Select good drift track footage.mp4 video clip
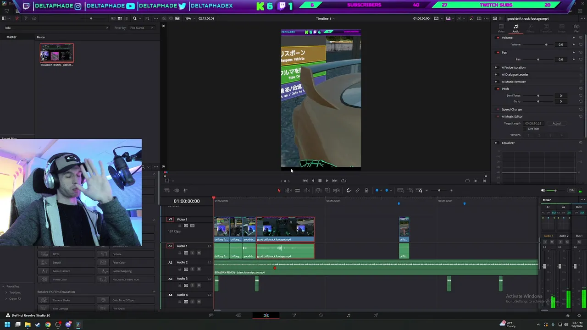 tap(285, 229)
